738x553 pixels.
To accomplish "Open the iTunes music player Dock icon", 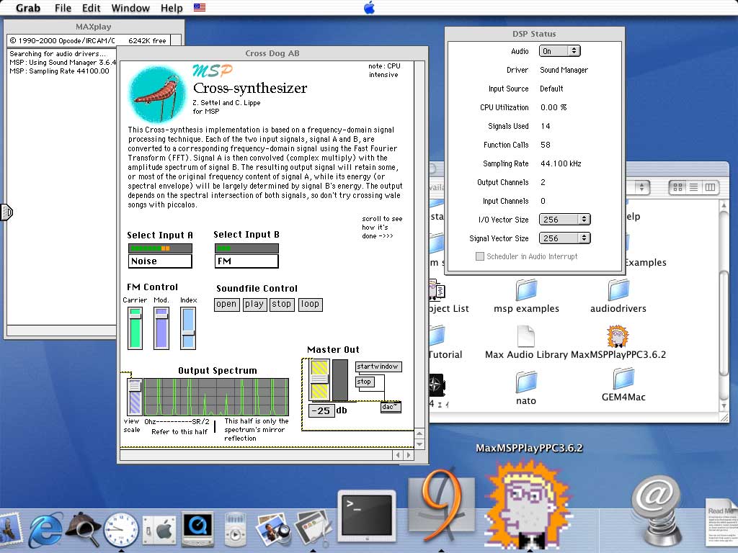I will [235, 531].
